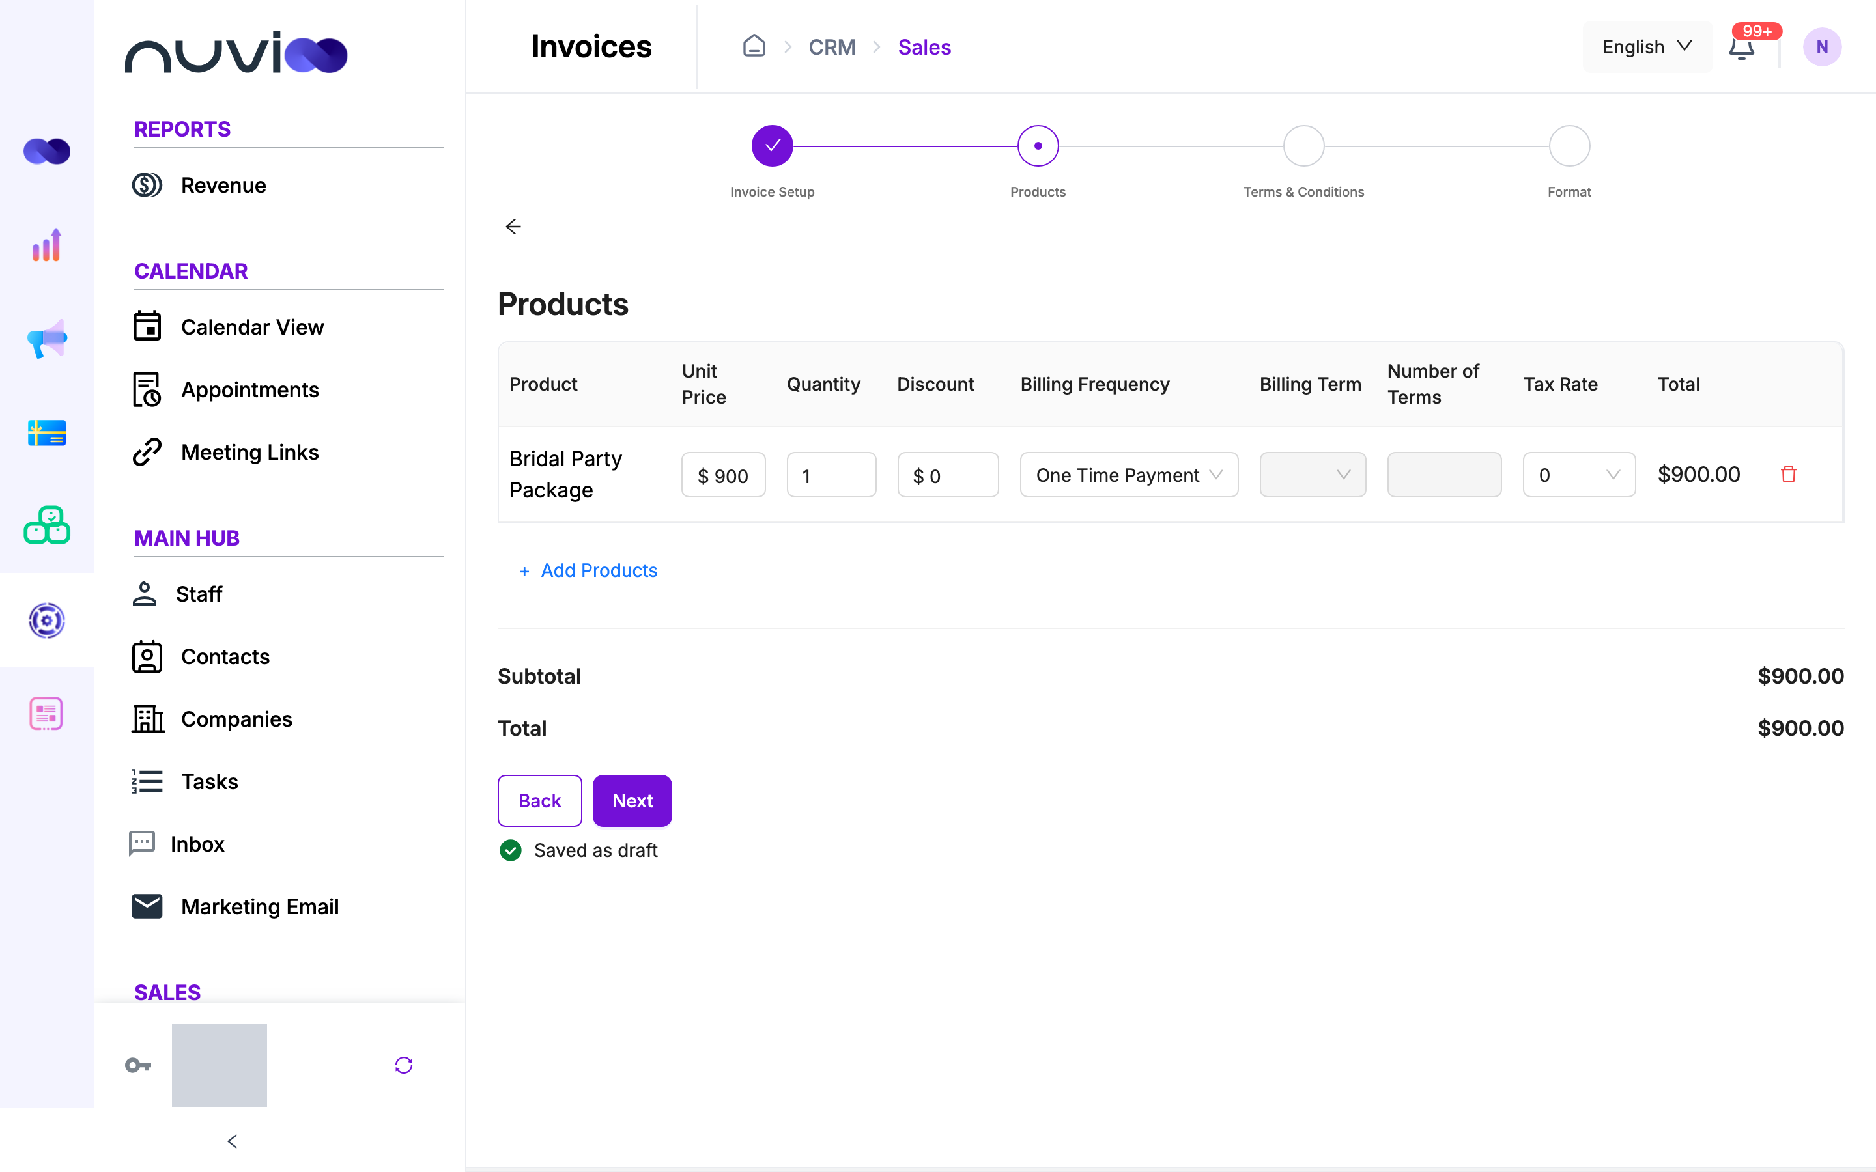The width and height of the screenshot is (1876, 1172).
Task: Select the CRM gear circle icon
Action: (x=46, y=620)
